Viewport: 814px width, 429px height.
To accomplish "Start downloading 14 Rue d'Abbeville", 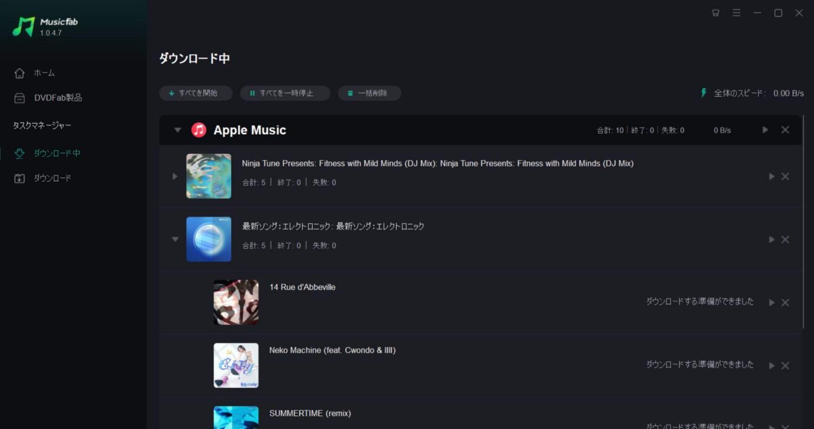I will 771,303.
